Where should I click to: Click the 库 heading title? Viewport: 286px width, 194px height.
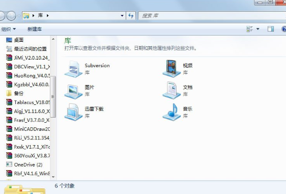pyautogui.click(x=68, y=41)
